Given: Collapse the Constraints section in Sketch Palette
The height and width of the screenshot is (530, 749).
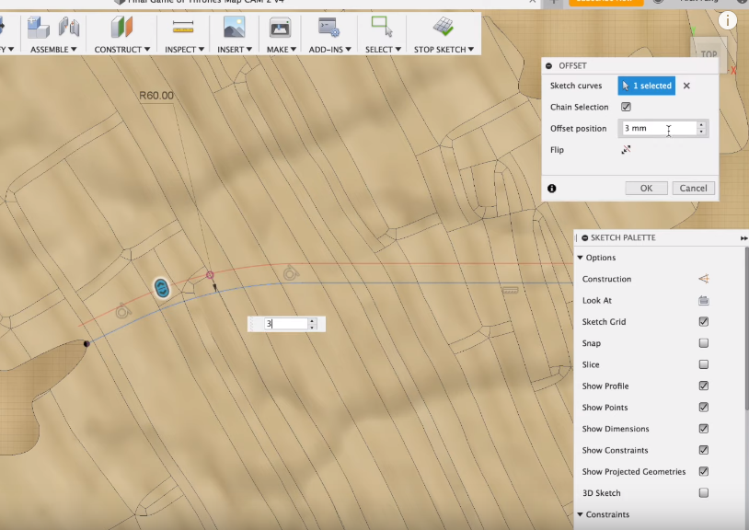Looking at the screenshot, I should (581, 514).
